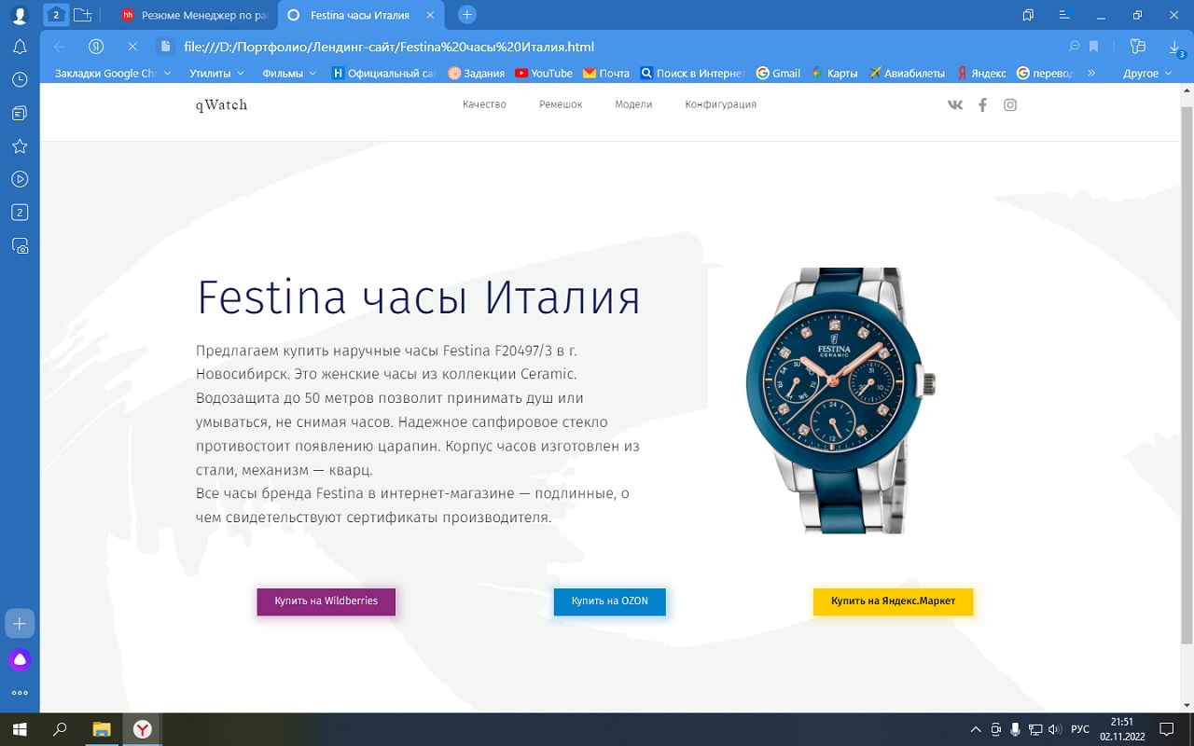
Task: Open the Windows Start menu
Action: [x=20, y=729]
